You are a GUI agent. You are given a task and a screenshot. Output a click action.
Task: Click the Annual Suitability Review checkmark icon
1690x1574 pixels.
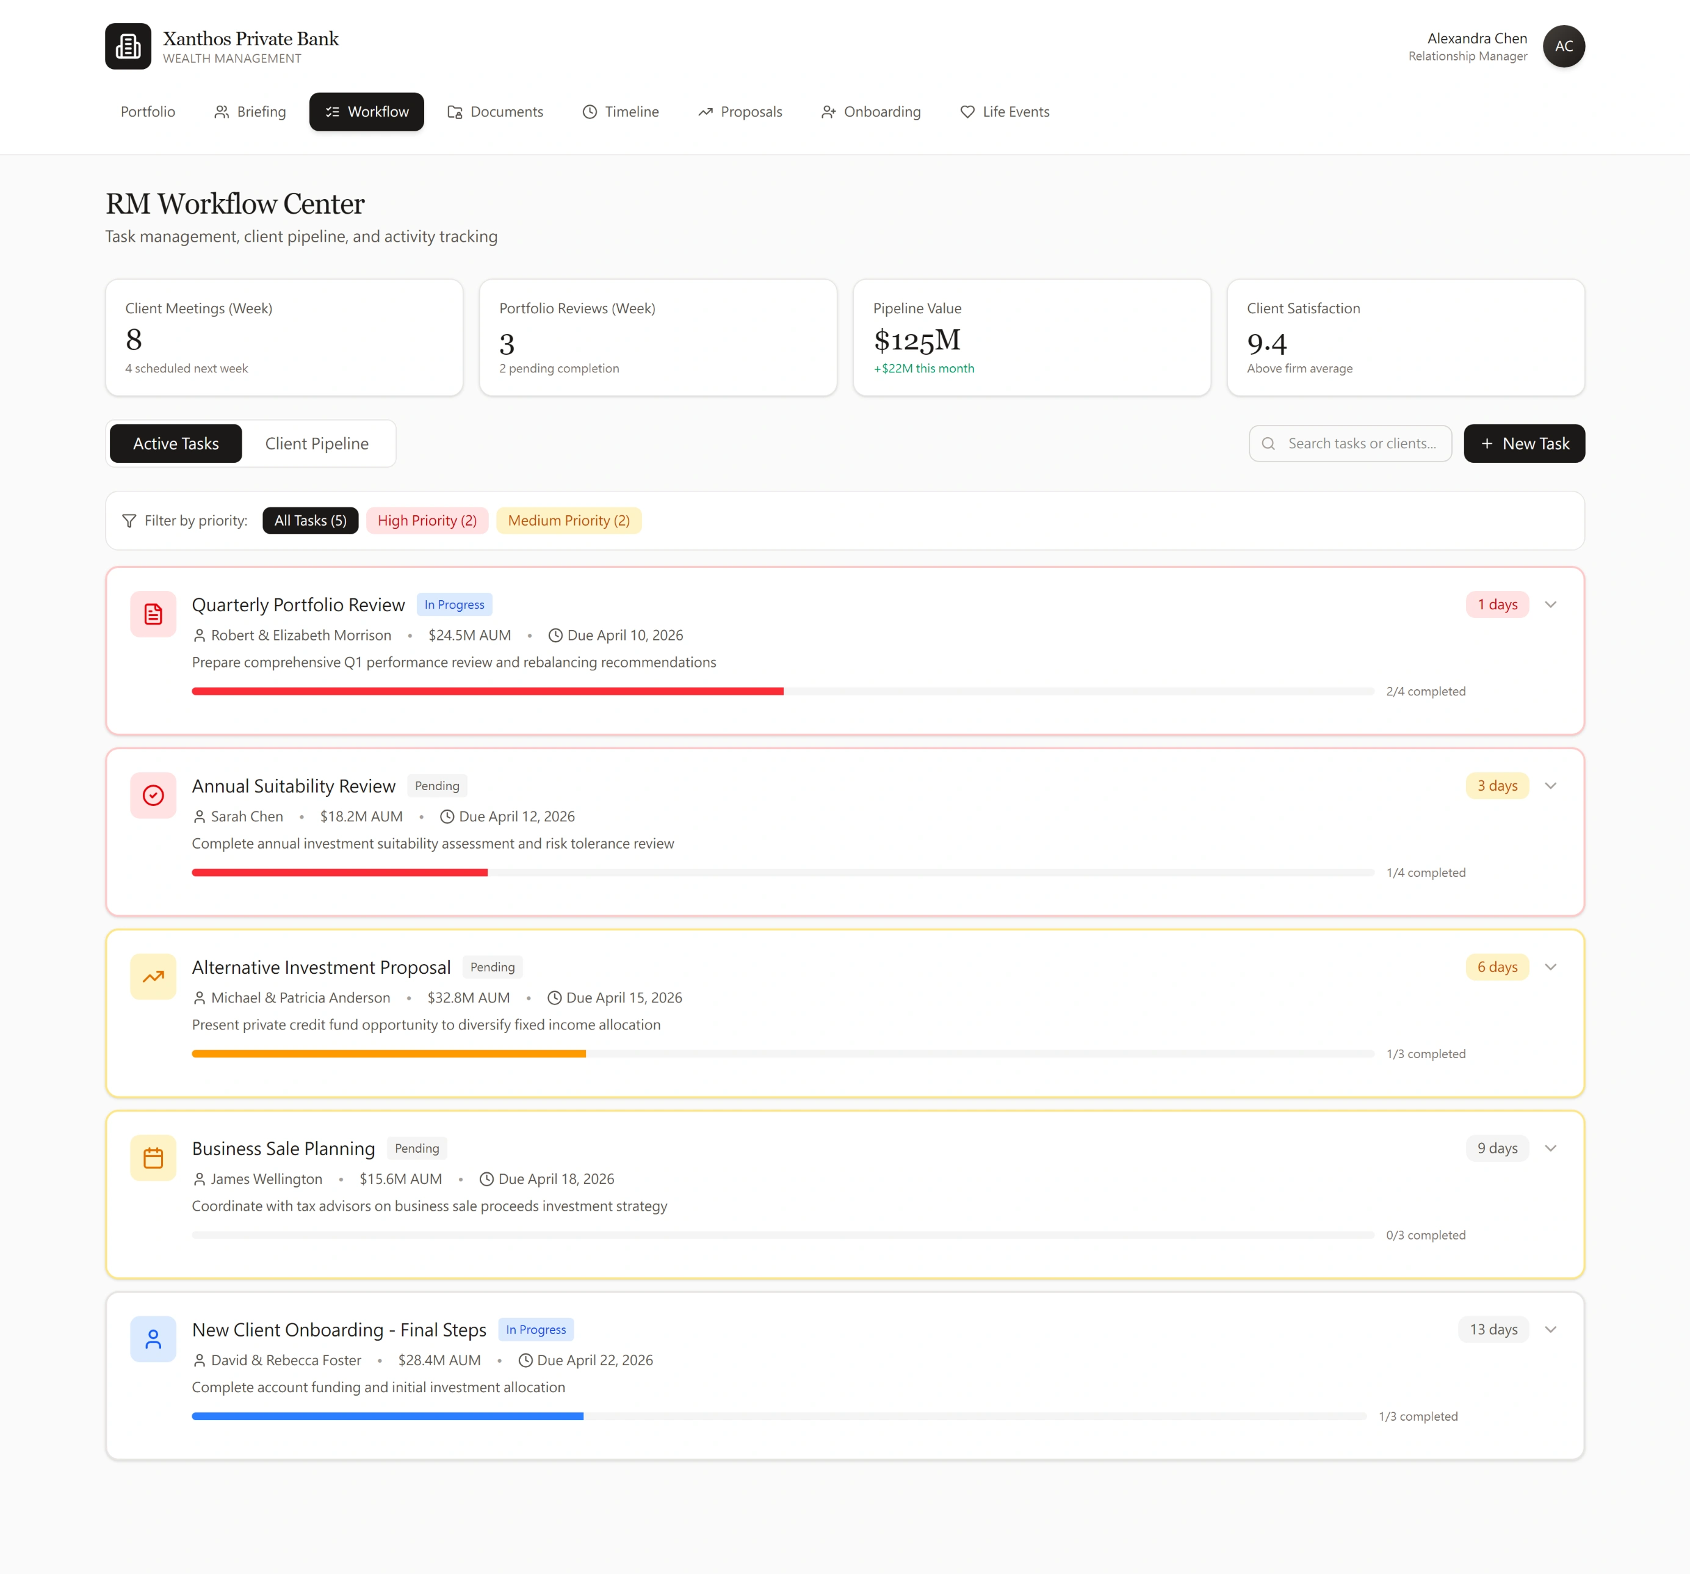(x=153, y=795)
